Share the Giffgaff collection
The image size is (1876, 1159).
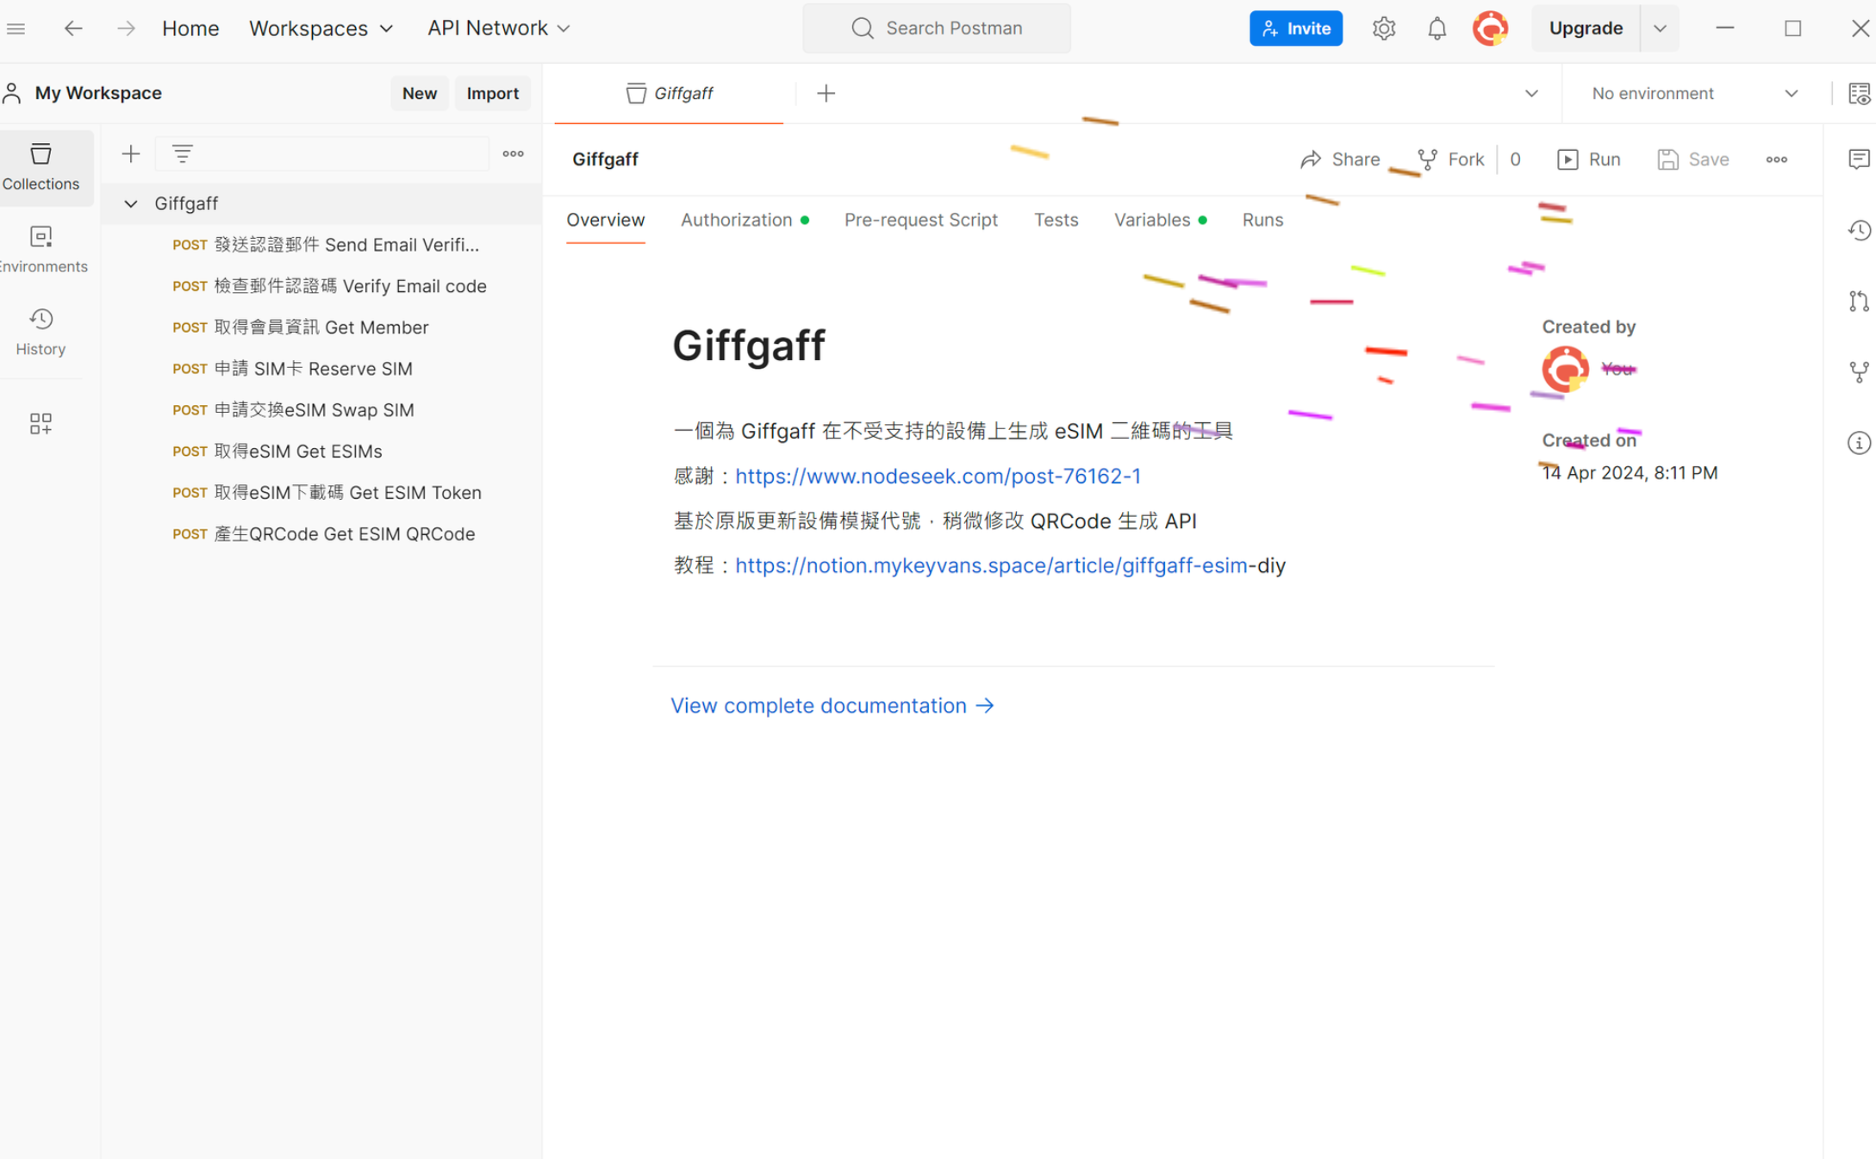[1340, 159]
